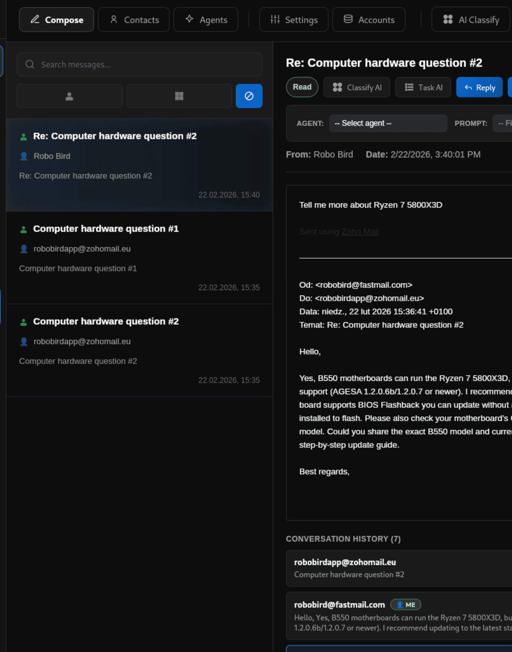The width and height of the screenshot is (512, 652).
Task: Click the search messages field
Action: tap(139, 64)
